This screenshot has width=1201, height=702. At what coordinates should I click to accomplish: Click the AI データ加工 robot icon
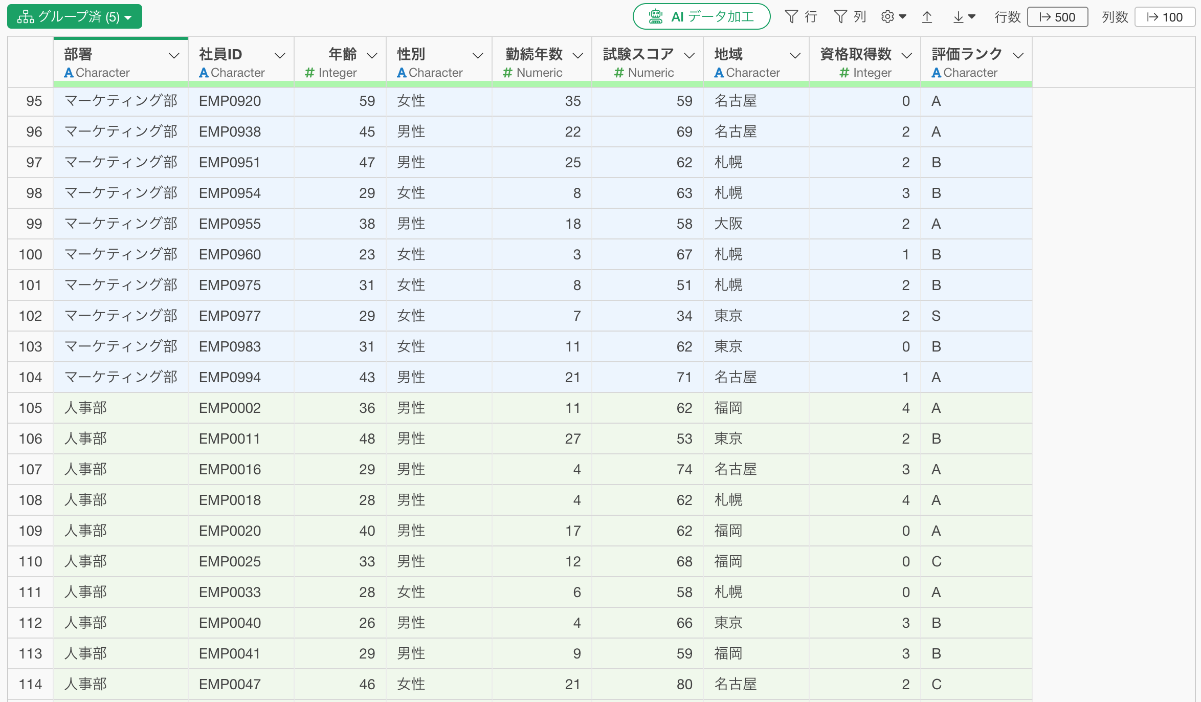(655, 17)
